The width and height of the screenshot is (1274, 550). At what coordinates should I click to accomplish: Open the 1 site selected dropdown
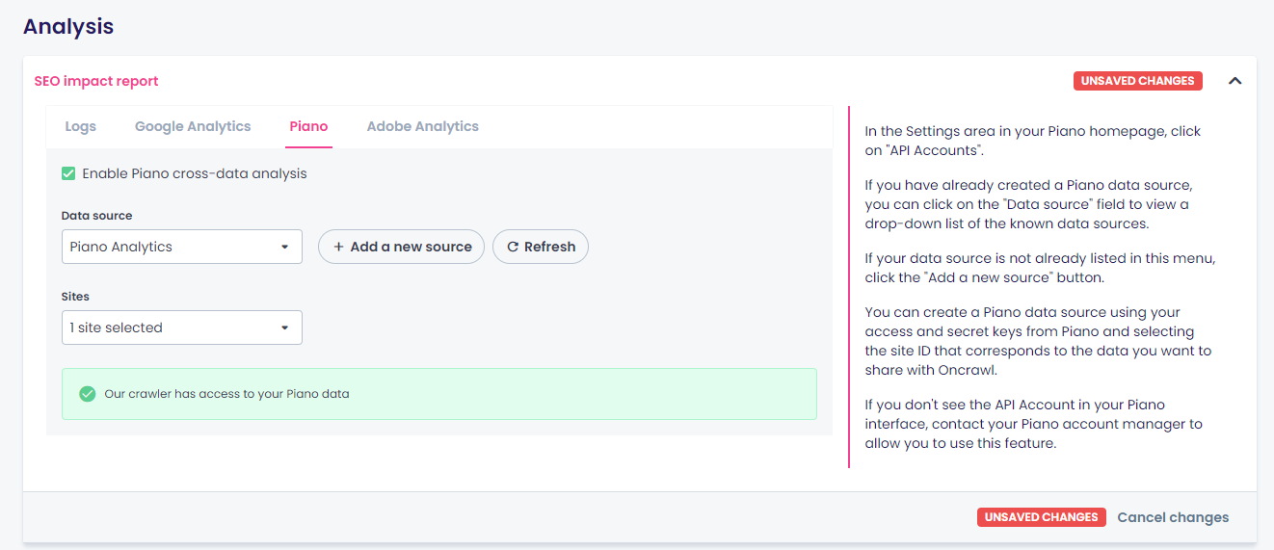pos(181,327)
